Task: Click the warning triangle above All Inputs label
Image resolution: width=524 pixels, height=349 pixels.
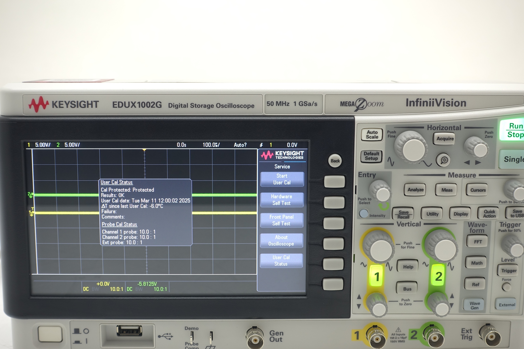Action: [398, 330]
